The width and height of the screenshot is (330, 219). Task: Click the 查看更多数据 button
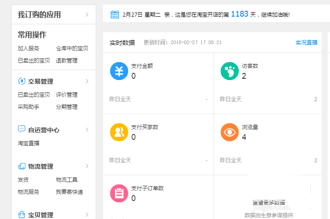[x=268, y=203]
